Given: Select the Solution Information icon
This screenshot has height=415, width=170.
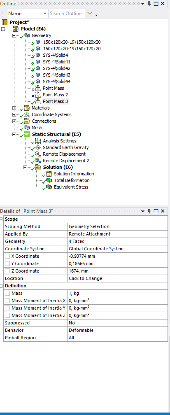Looking at the screenshot, I should click(49, 174).
